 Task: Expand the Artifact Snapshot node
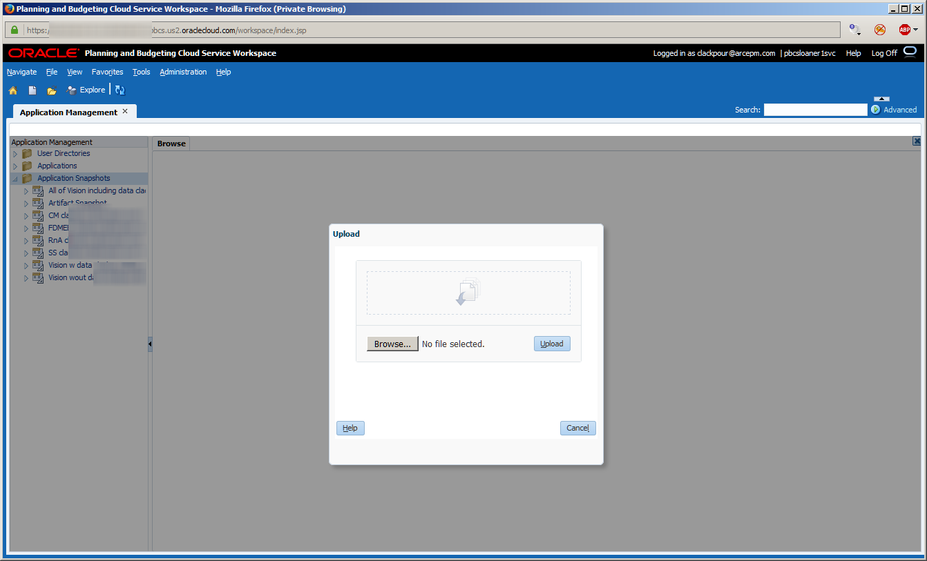pyautogui.click(x=26, y=204)
